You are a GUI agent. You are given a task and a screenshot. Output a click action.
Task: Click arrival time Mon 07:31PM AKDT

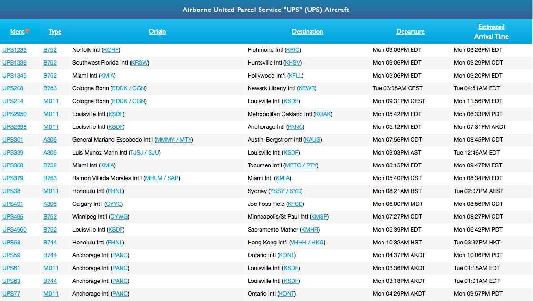(x=480, y=127)
